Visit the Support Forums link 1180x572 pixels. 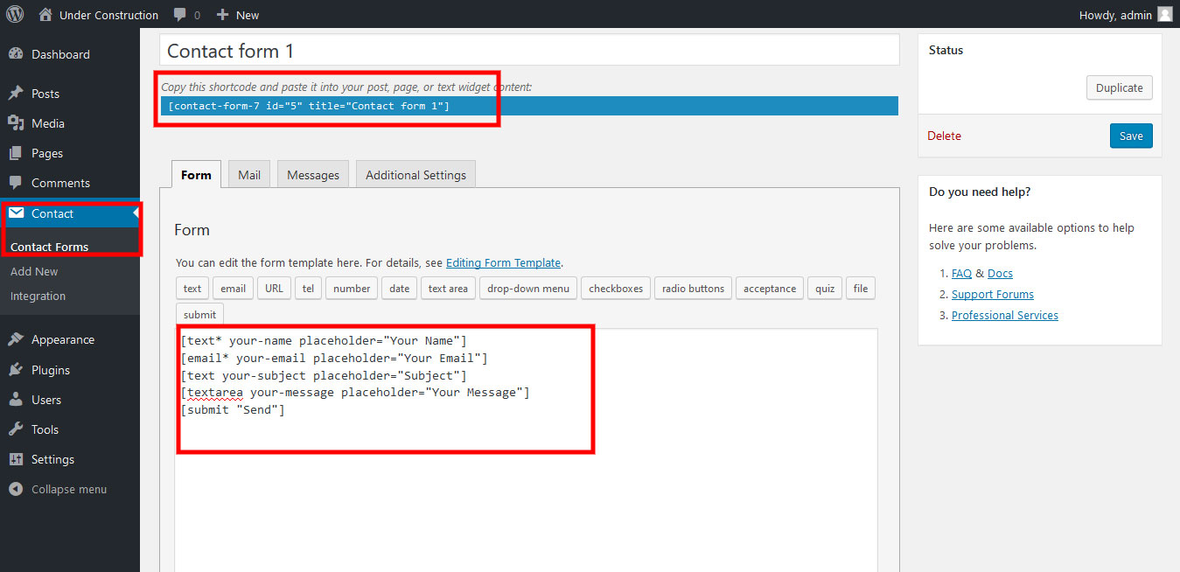point(993,294)
